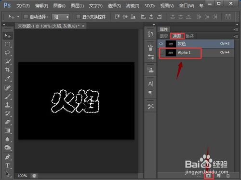Open the Character panel icon
Screen dimensions: 241x180
pos(150,83)
